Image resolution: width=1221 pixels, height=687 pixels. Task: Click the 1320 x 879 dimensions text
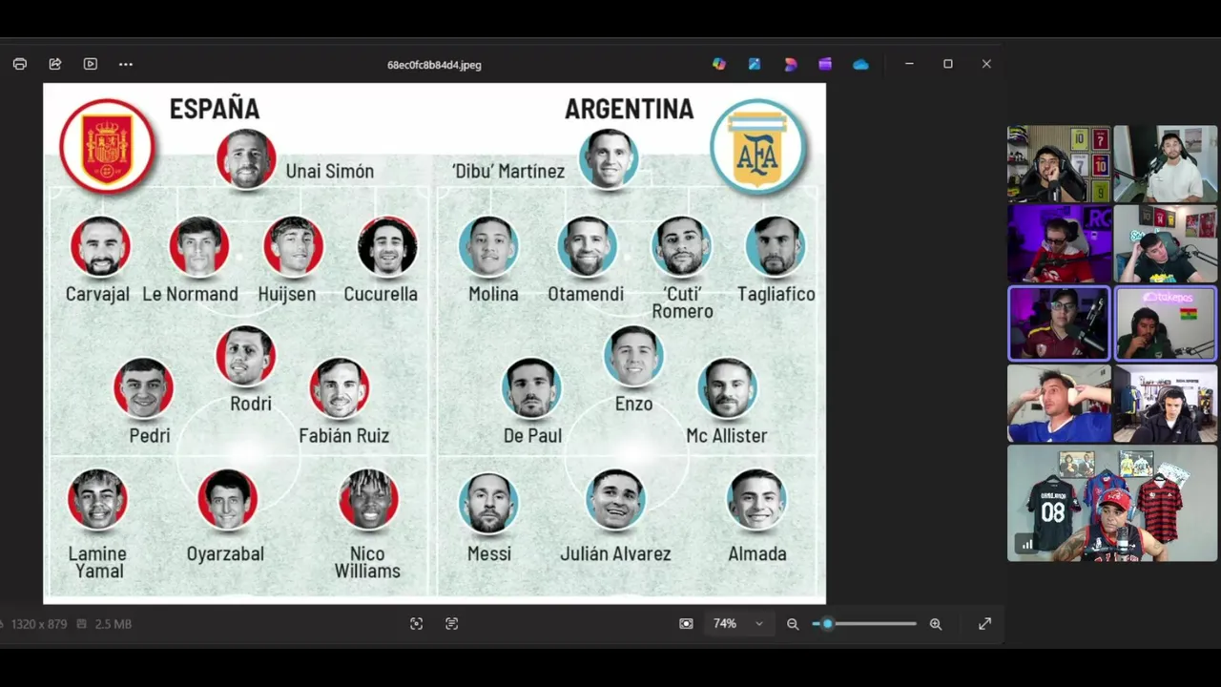39,624
